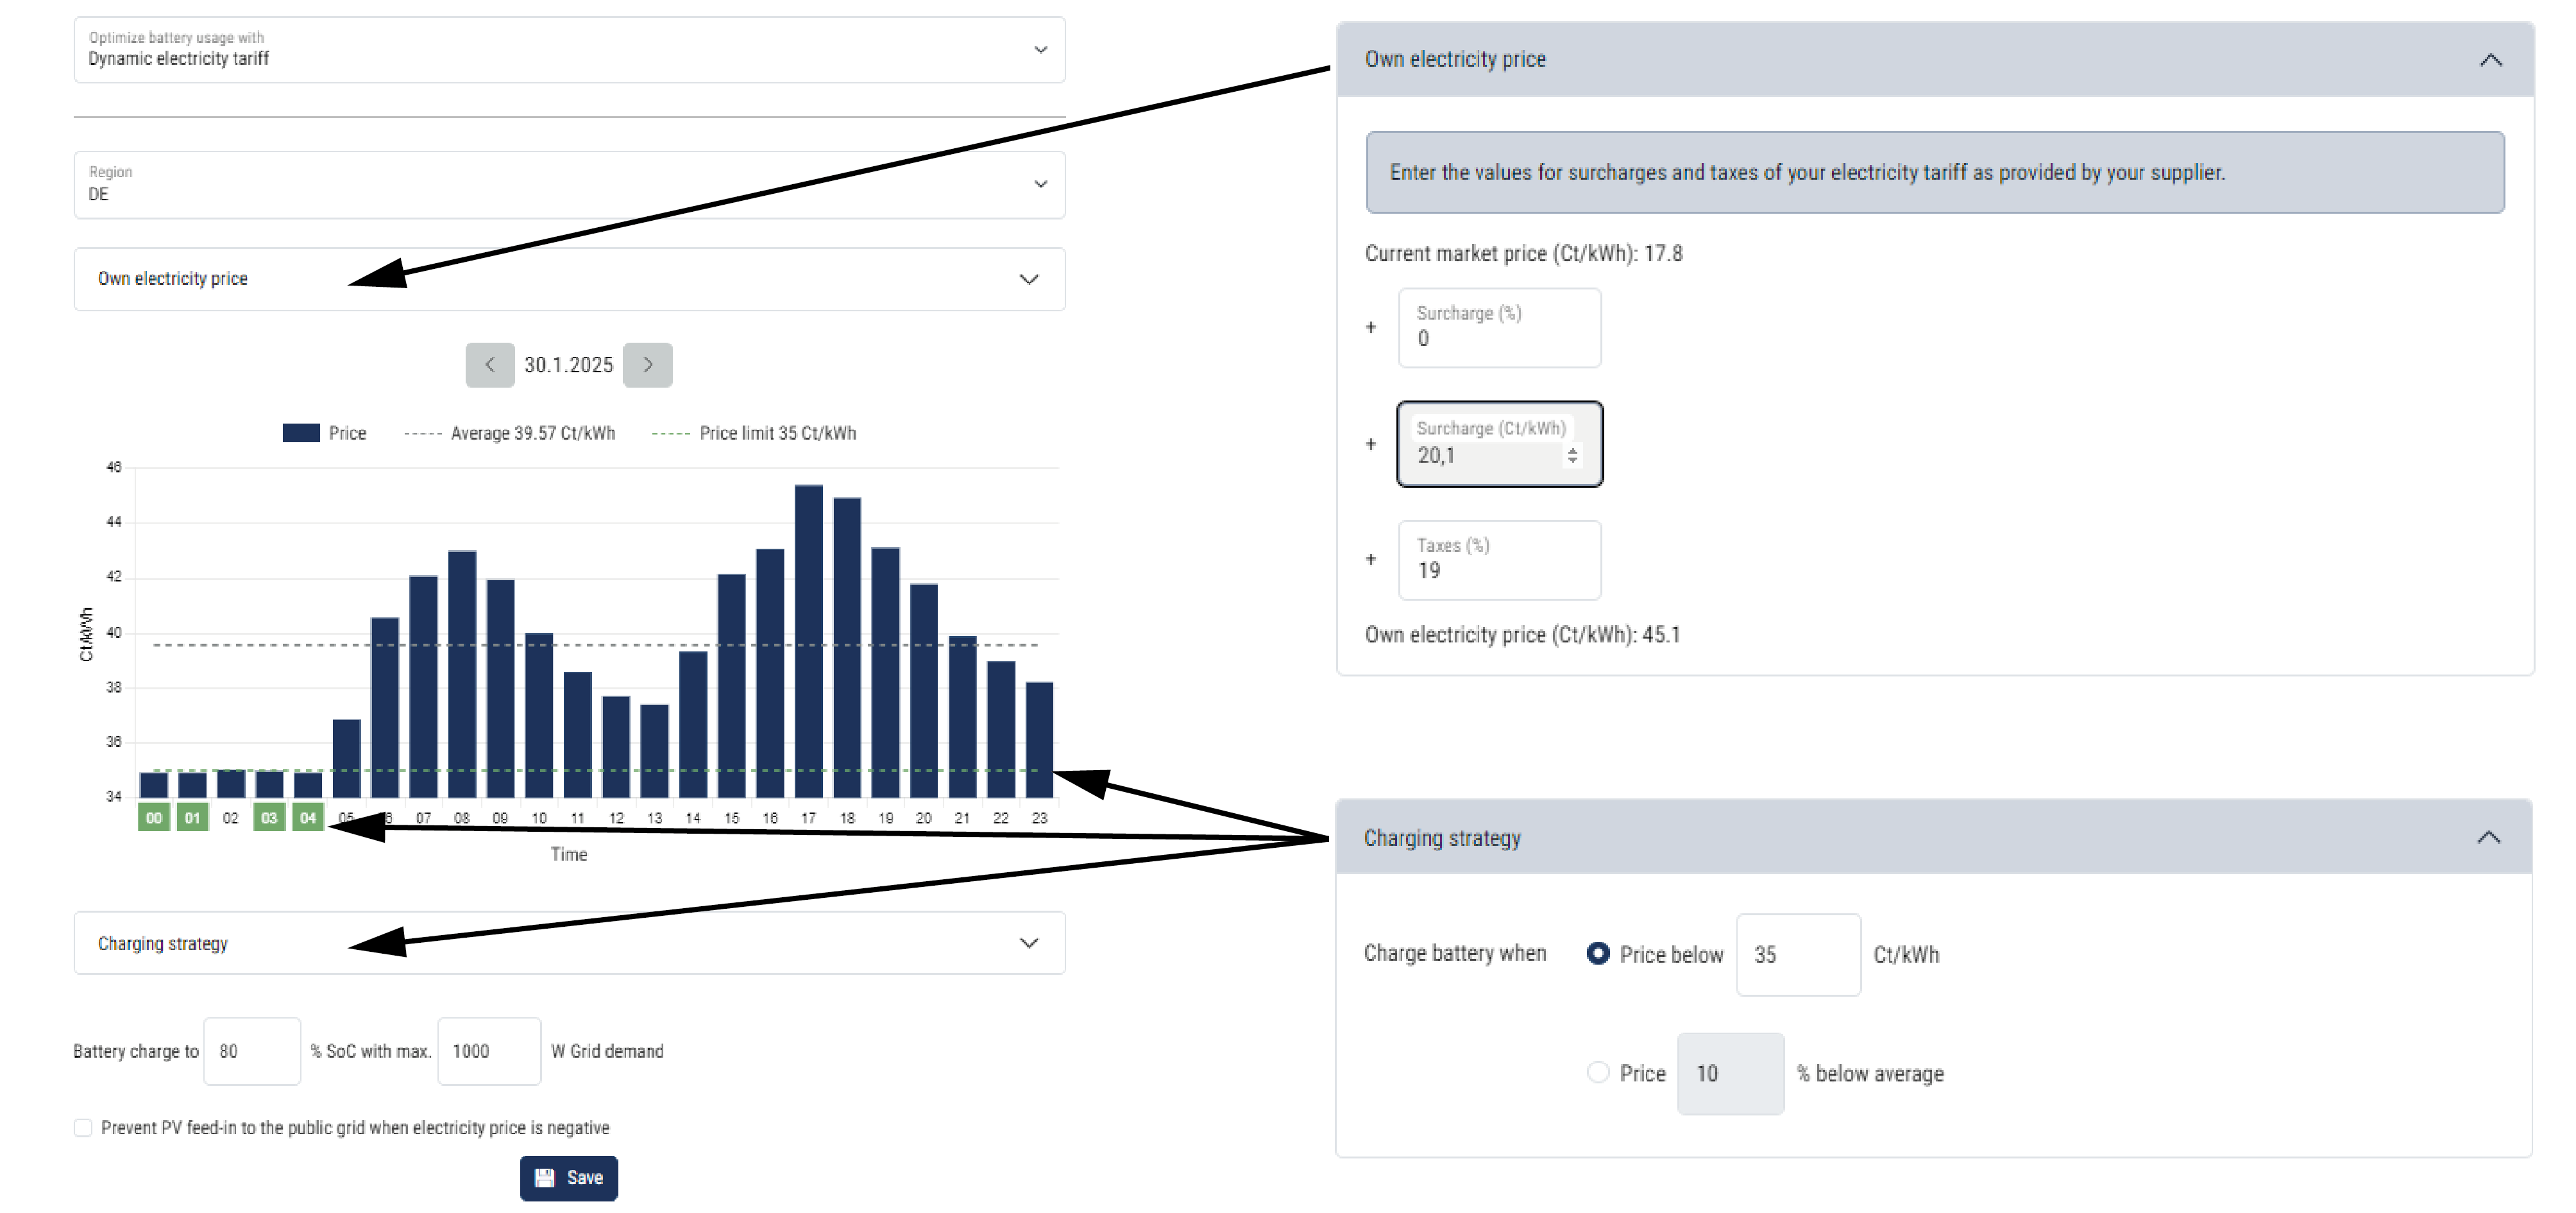Click the green hour 00 marker

(x=153, y=818)
